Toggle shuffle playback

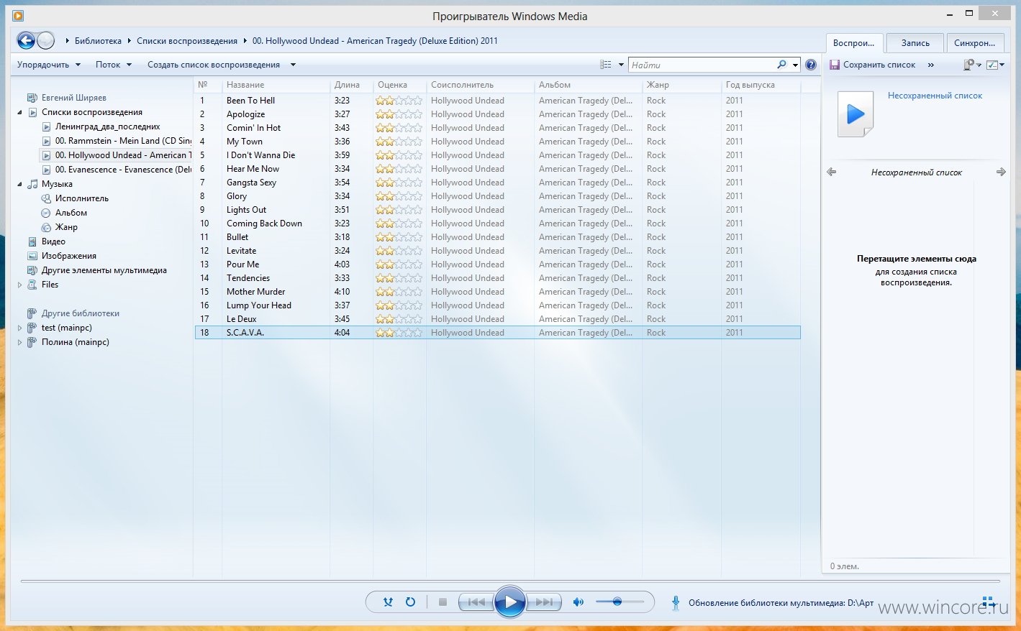388,602
